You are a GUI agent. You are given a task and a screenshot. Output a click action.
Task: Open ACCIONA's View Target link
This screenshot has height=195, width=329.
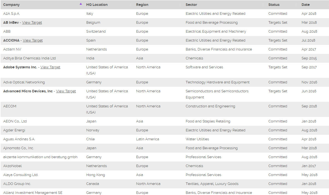[33, 40]
